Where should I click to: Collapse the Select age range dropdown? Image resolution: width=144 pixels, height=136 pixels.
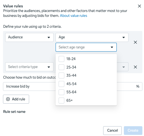(x=86, y=47)
